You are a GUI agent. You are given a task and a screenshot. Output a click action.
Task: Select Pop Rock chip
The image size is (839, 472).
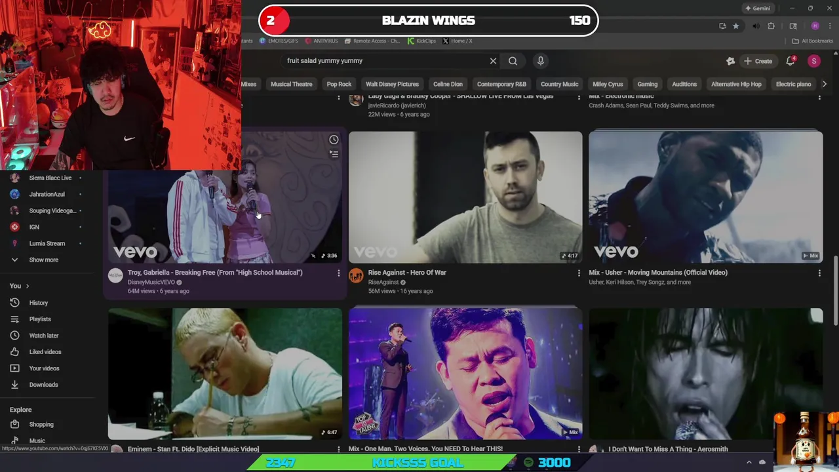coord(339,84)
